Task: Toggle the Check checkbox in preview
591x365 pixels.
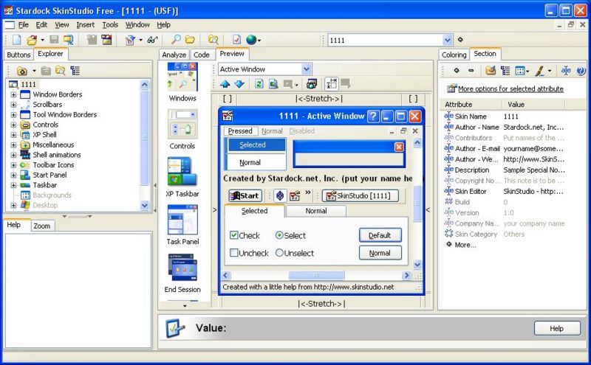Action: click(x=234, y=235)
